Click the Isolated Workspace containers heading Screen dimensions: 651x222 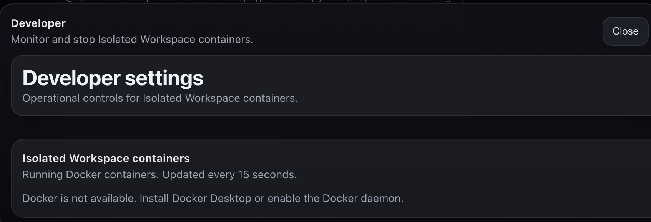[x=106, y=158]
